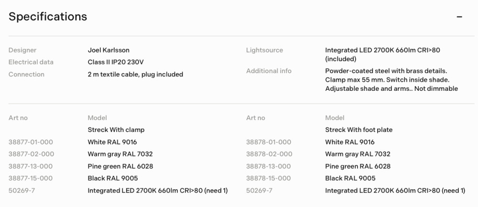The width and height of the screenshot is (478, 207).
Task: Select article number 38878-13-000
Action: [x=268, y=166]
